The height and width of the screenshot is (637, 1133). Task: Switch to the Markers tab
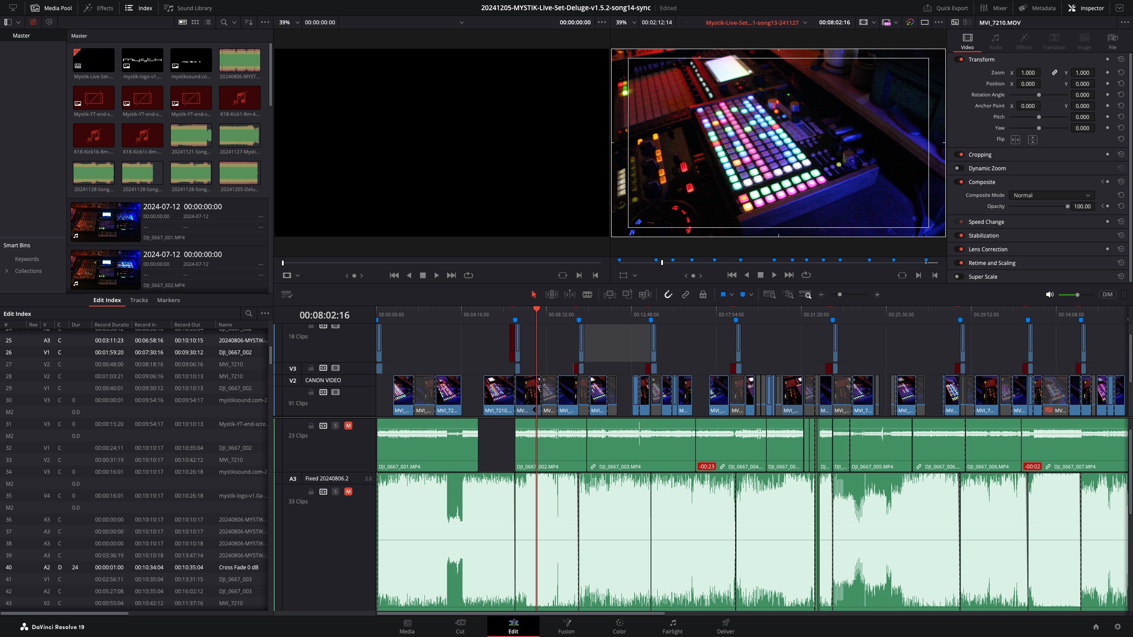168,300
